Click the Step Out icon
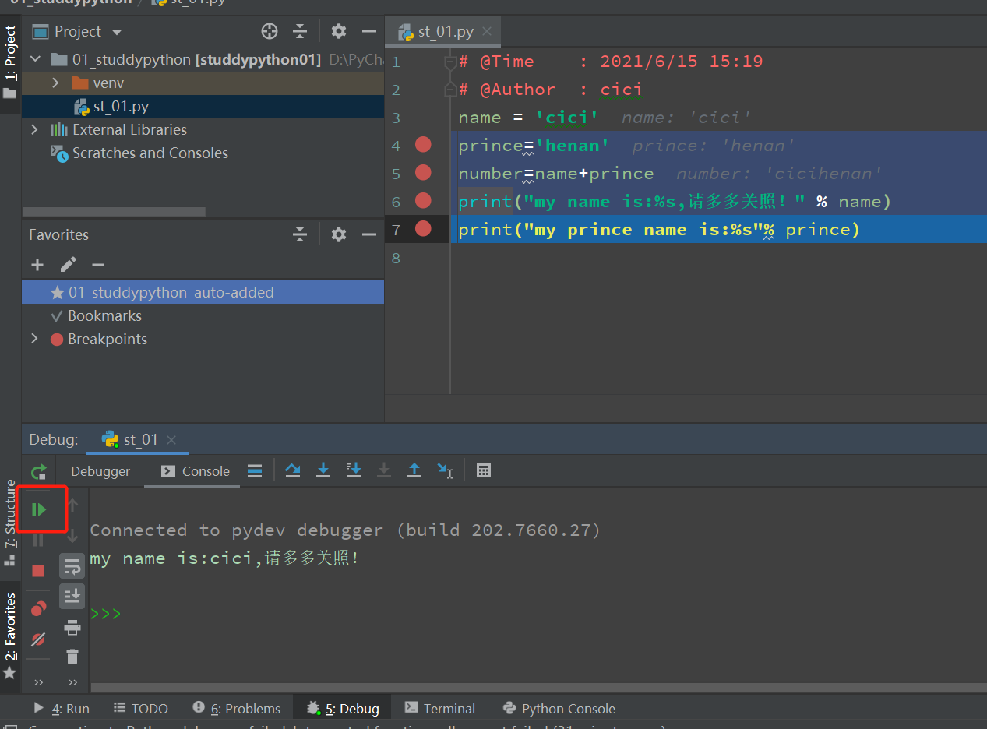Viewport: 987px width, 729px height. (x=414, y=470)
